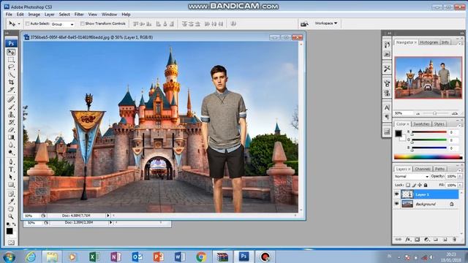468x263 pixels.
Task: Select the Brush tool
Action: (11, 107)
